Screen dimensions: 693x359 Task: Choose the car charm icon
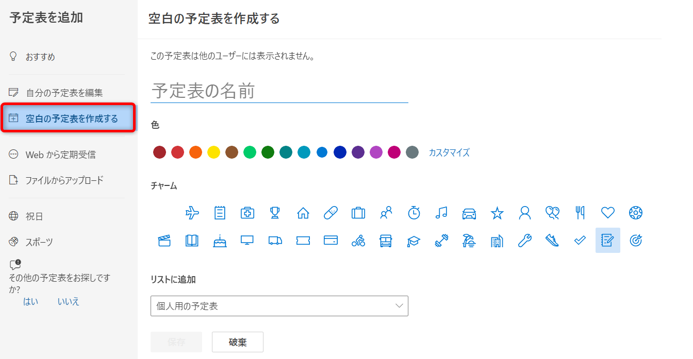point(469,213)
